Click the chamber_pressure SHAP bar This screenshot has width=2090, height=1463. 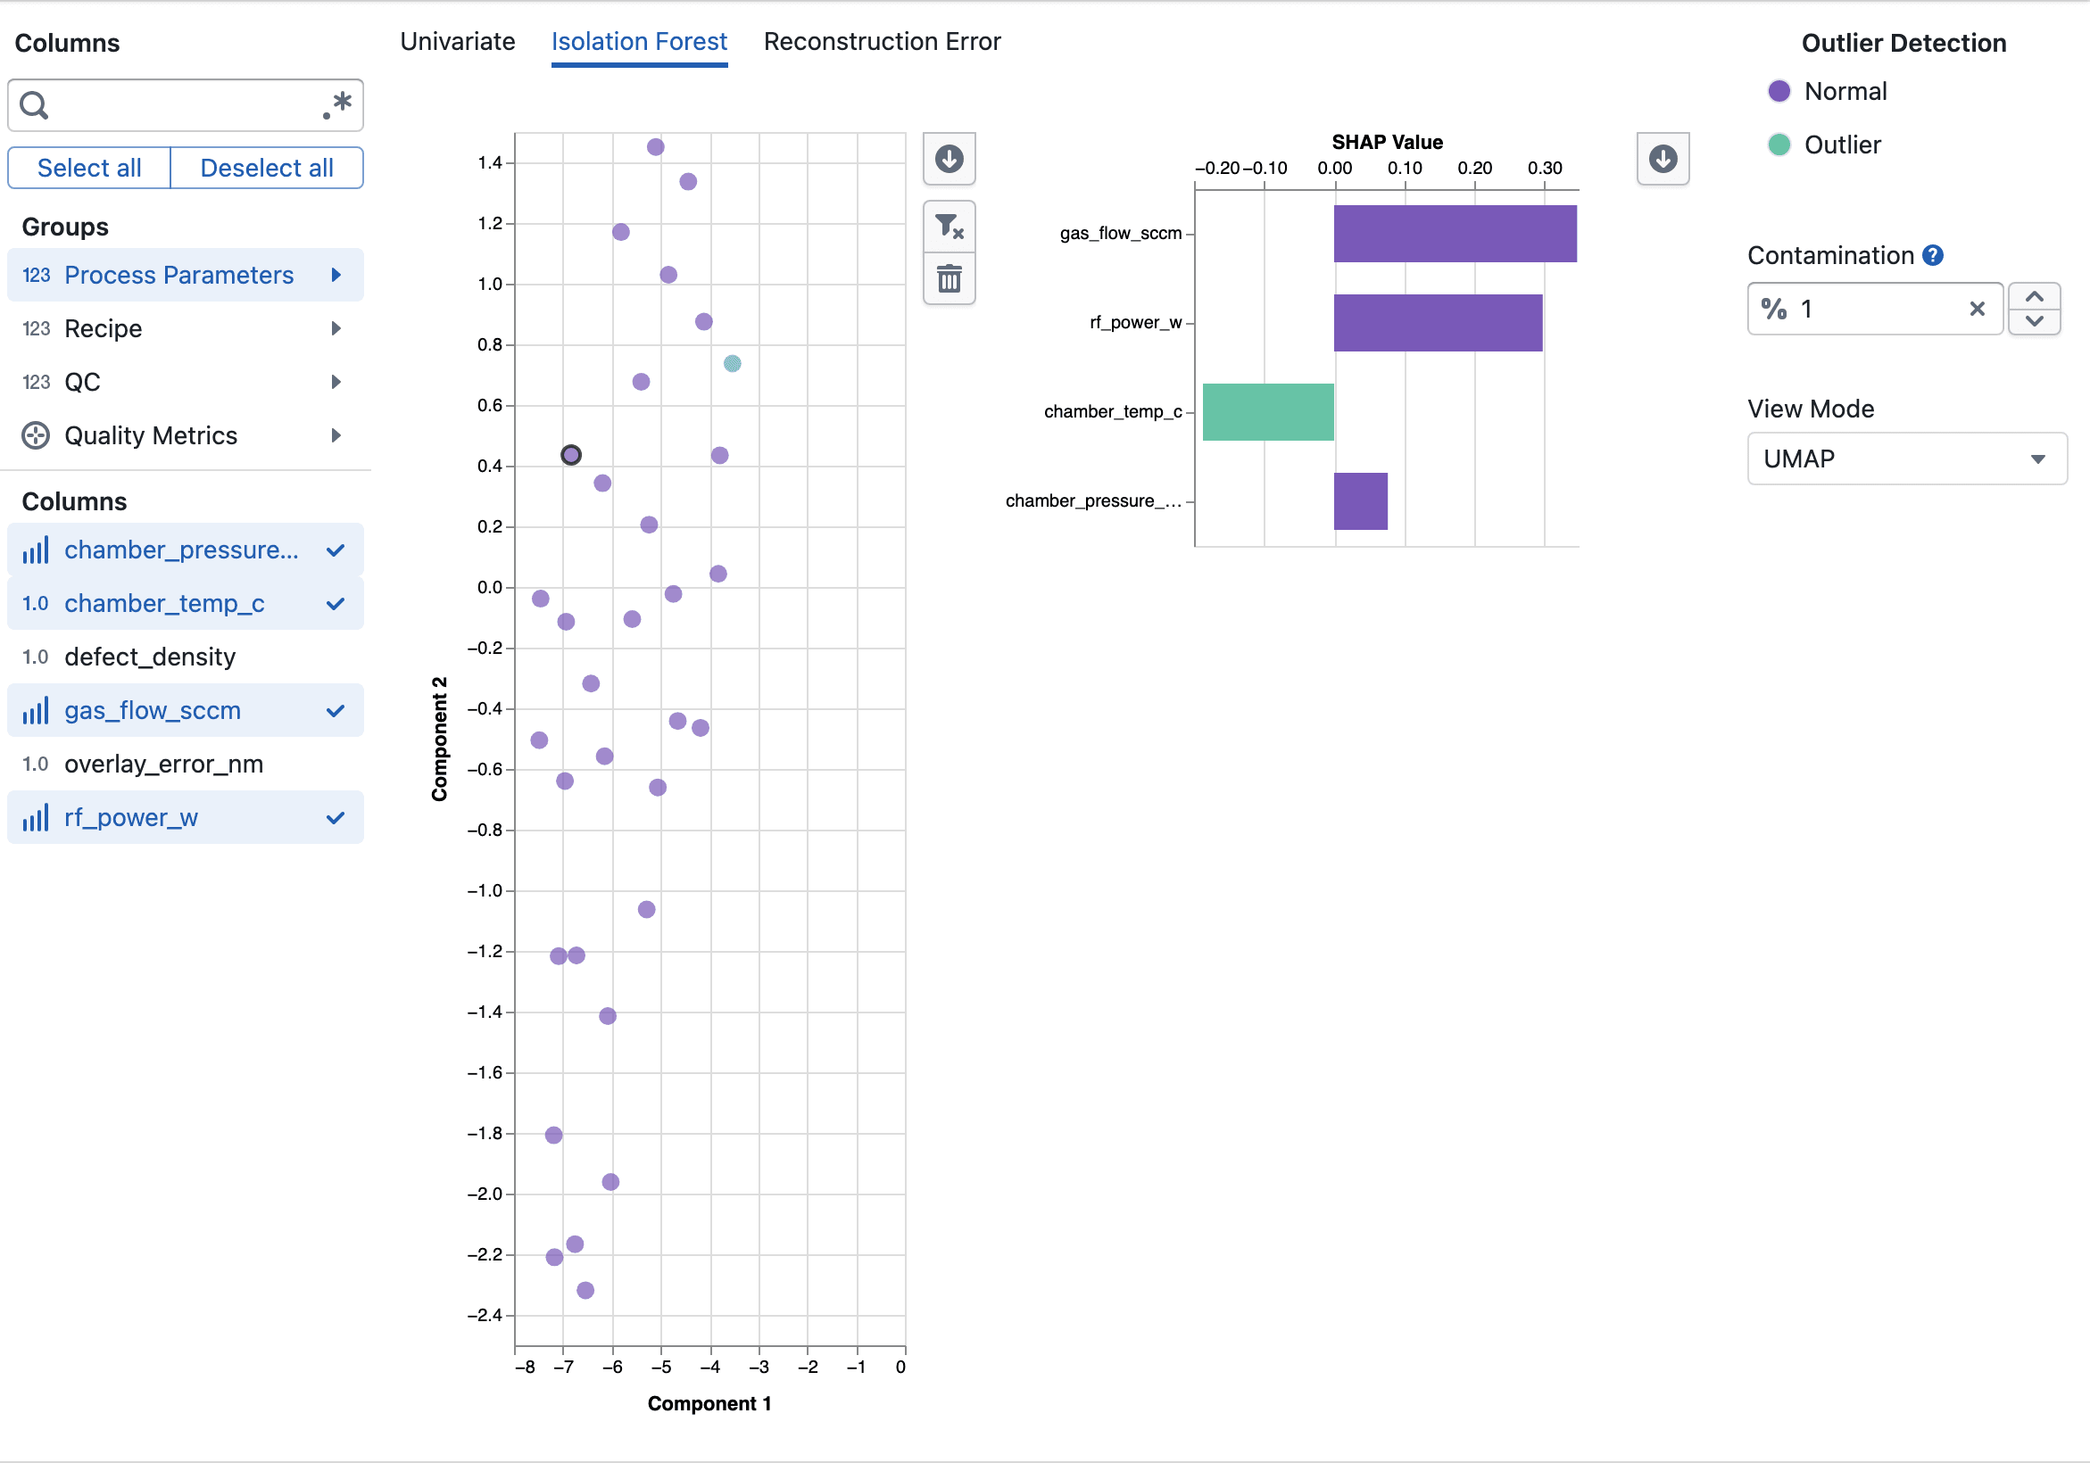pyautogui.click(x=1361, y=501)
